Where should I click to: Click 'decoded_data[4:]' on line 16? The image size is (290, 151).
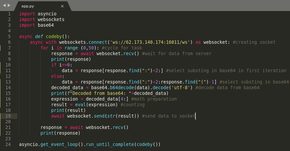pyautogui.click(x=107, y=99)
